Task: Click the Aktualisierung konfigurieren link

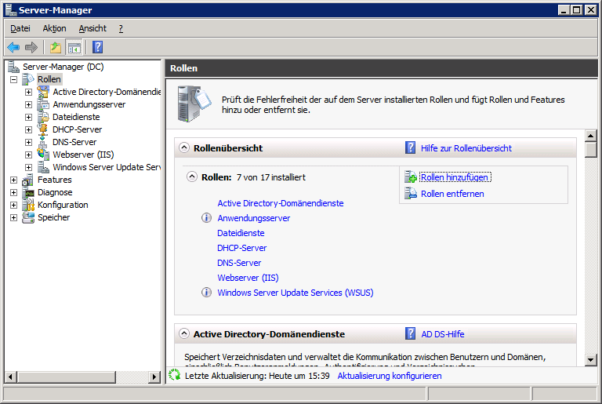Action: [390, 376]
